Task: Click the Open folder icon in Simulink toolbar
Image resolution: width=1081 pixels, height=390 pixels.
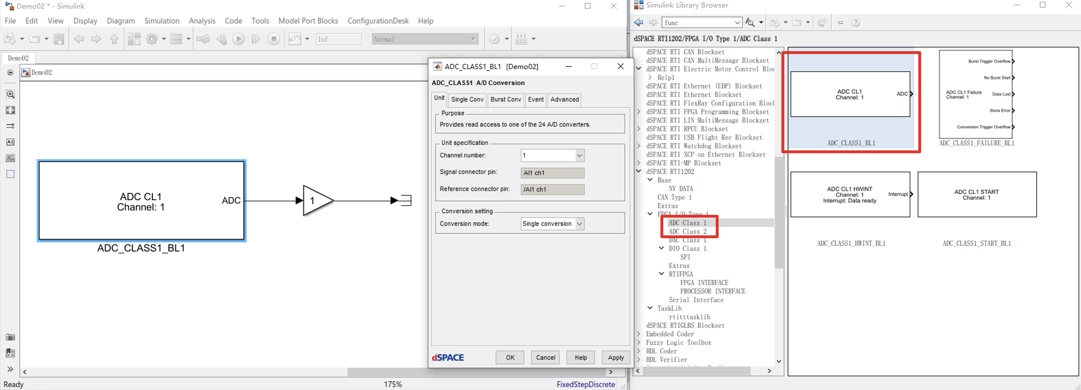Action: (x=35, y=39)
